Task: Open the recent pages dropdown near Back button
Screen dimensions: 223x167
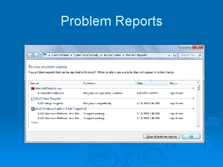Action: 41,55
